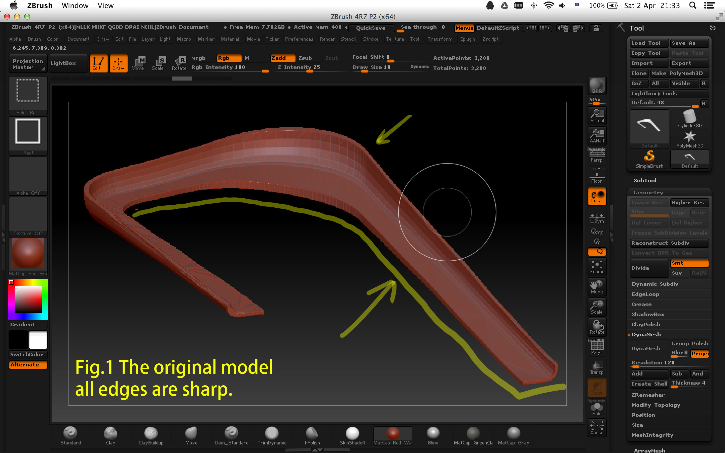Click the AAHalf zoom icon
The image size is (725, 453).
597,136
